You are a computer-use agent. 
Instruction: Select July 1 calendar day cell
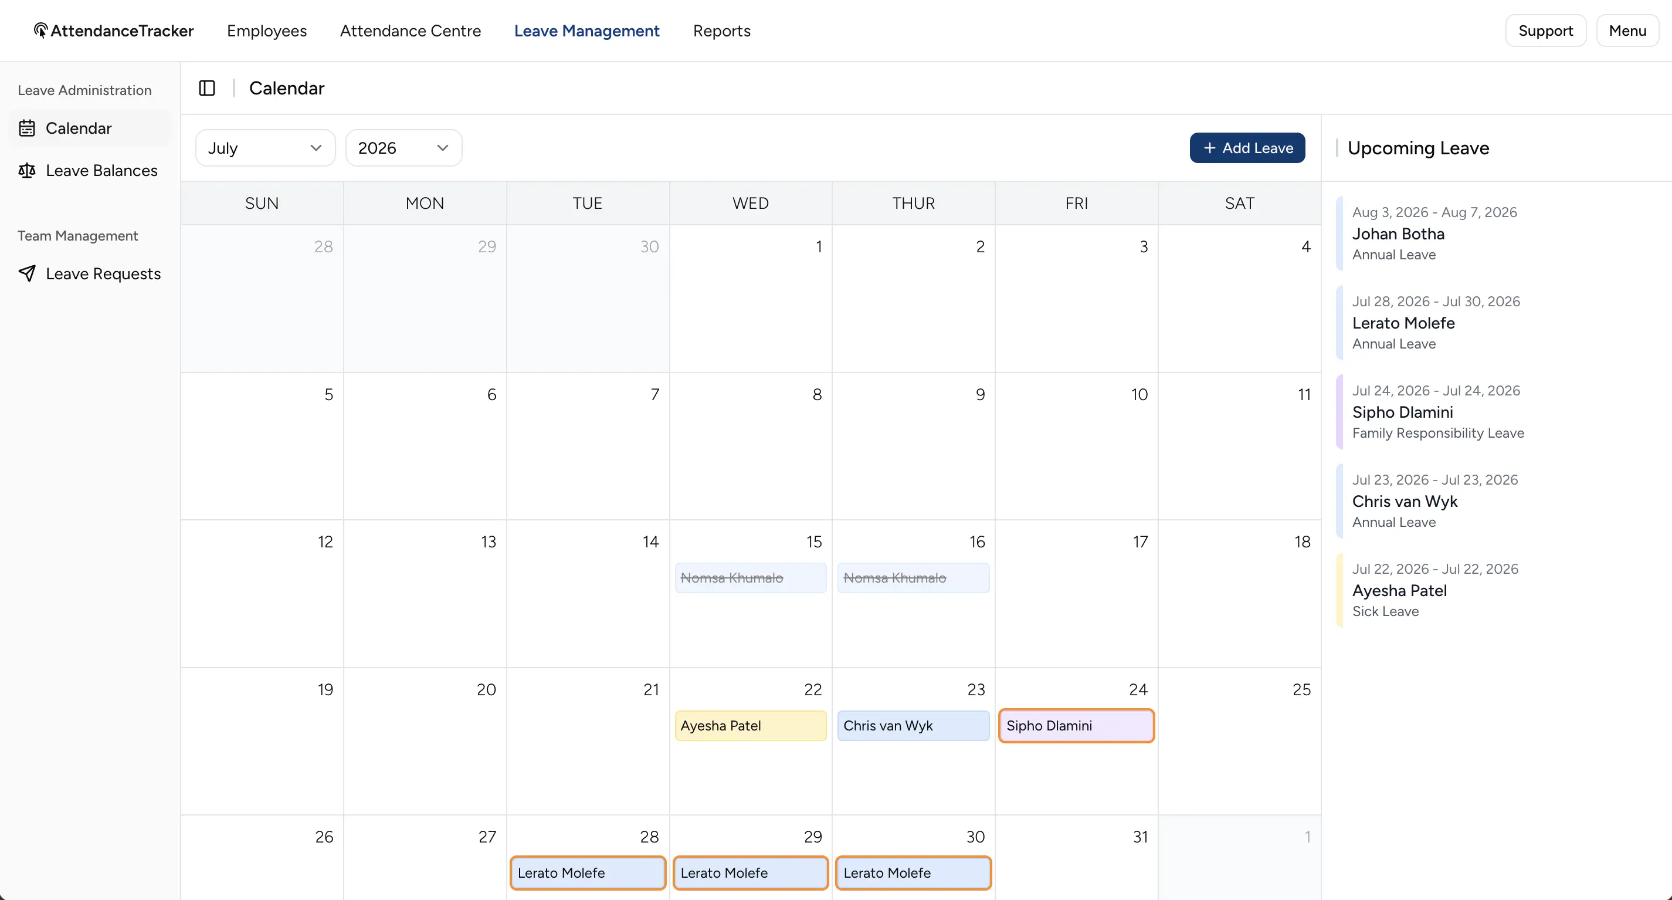tap(751, 299)
